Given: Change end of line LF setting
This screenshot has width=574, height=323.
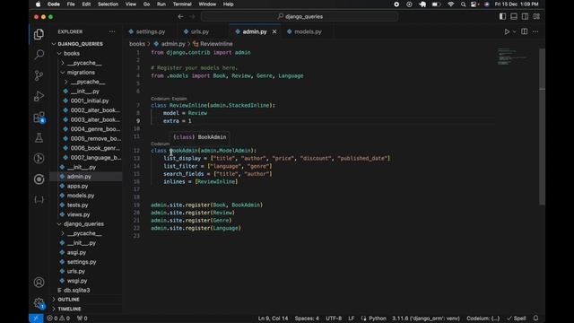Looking at the screenshot, I should click(x=351, y=319).
